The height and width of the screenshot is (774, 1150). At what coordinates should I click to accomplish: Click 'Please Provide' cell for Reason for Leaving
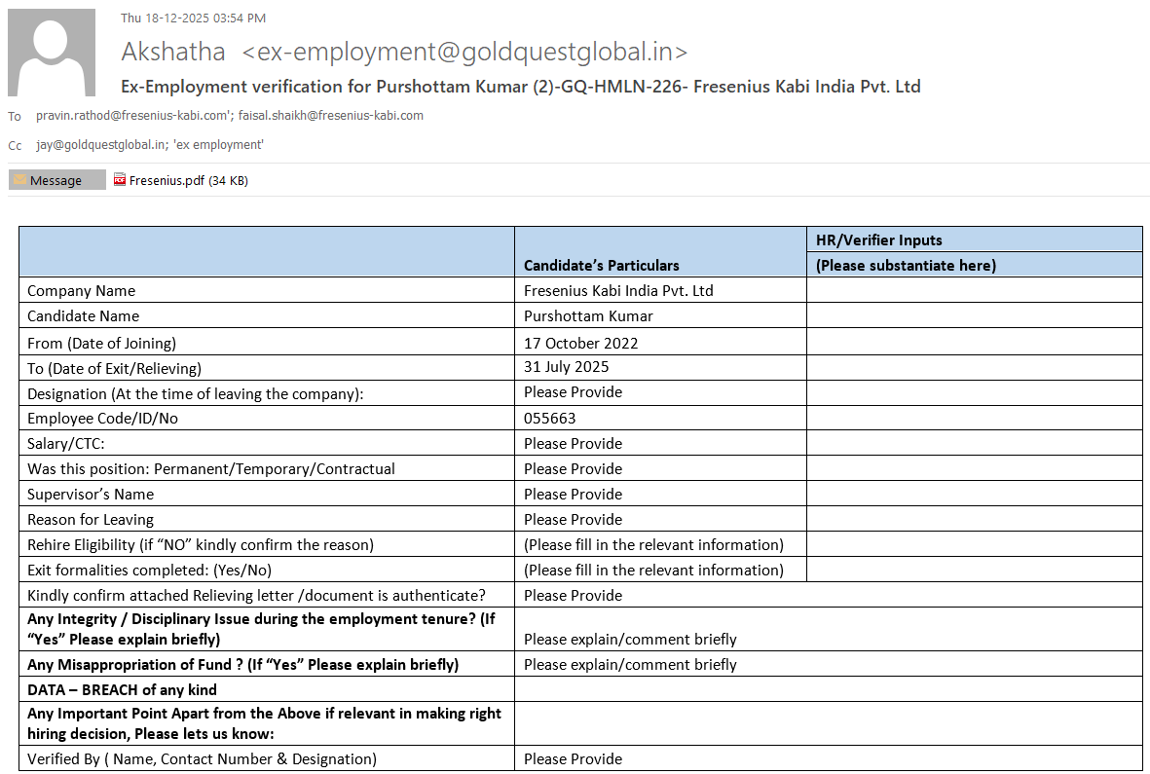click(x=573, y=519)
